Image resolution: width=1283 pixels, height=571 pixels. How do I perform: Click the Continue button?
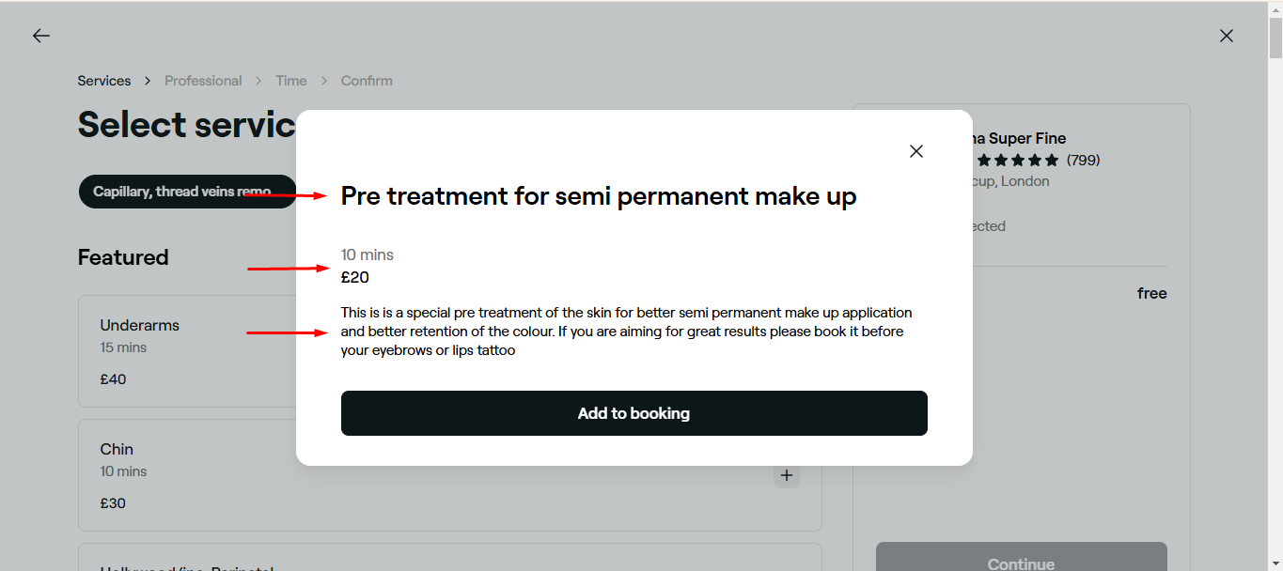[x=1021, y=562]
